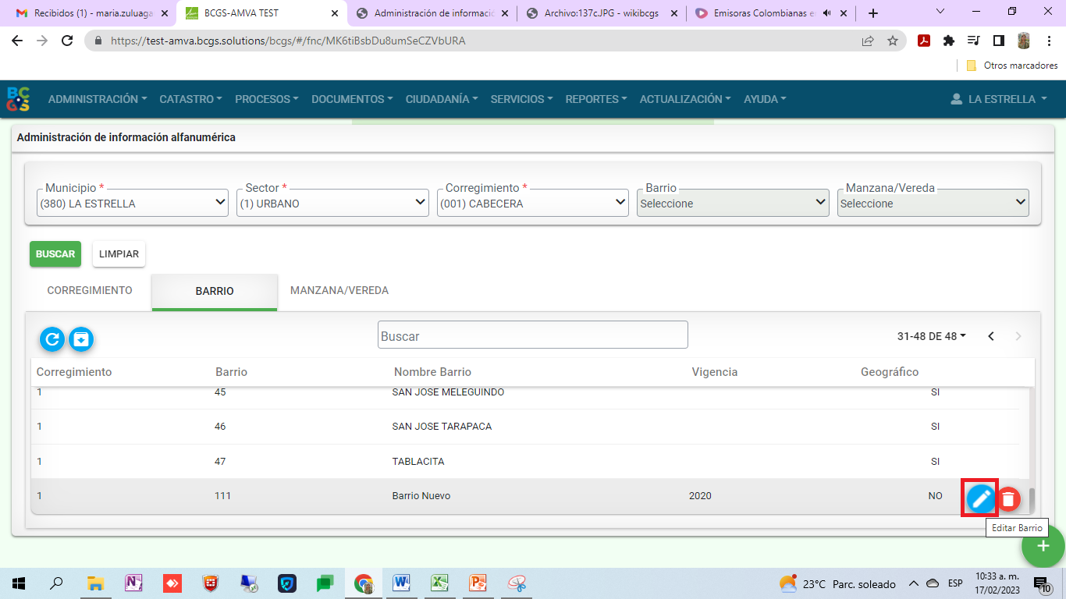The width and height of the screenshot is (1066, 599).
Task: Click the LIMPIAR button
Action: [x=119, y=254]
